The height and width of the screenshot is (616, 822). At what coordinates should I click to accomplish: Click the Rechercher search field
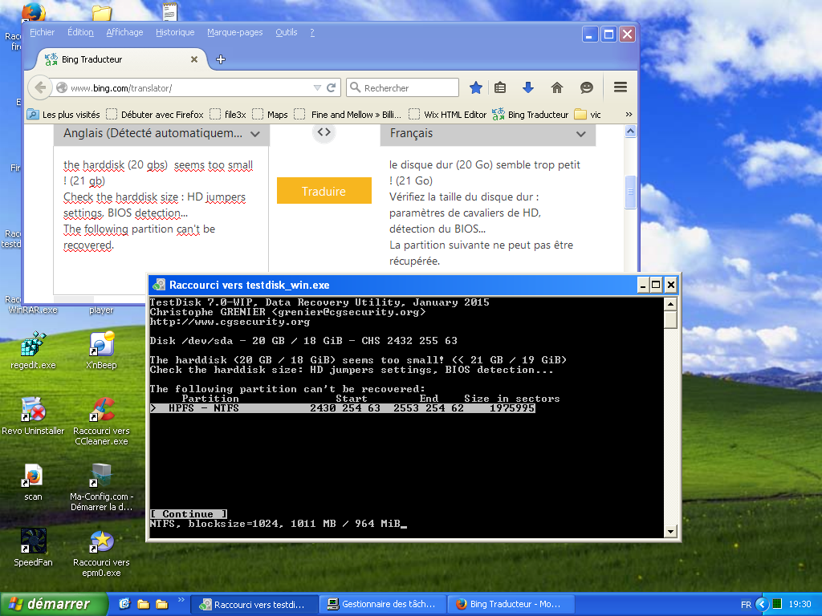click(x=403, y=87)
